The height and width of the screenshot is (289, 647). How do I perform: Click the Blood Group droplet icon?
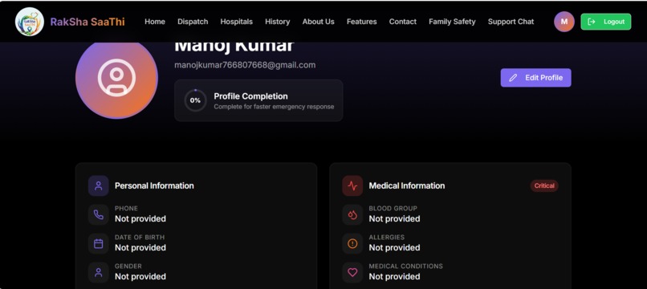pyautogui.click(x=352, y=214)
